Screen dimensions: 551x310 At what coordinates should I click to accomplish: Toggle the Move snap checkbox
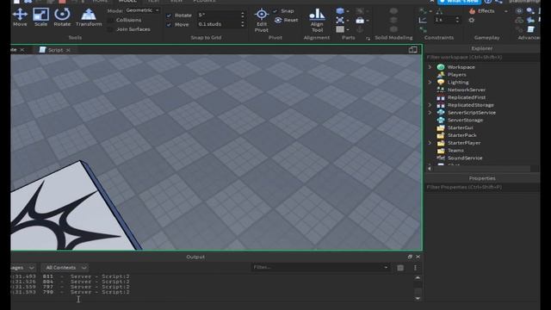(x=169, y=25)
